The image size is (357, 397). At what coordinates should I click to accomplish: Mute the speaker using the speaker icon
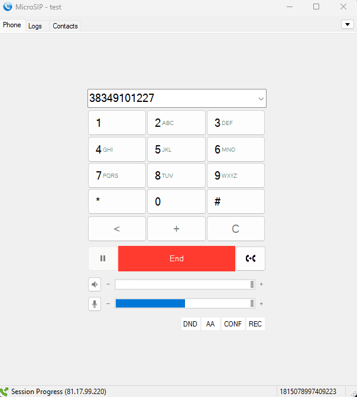tap(95, 284)
